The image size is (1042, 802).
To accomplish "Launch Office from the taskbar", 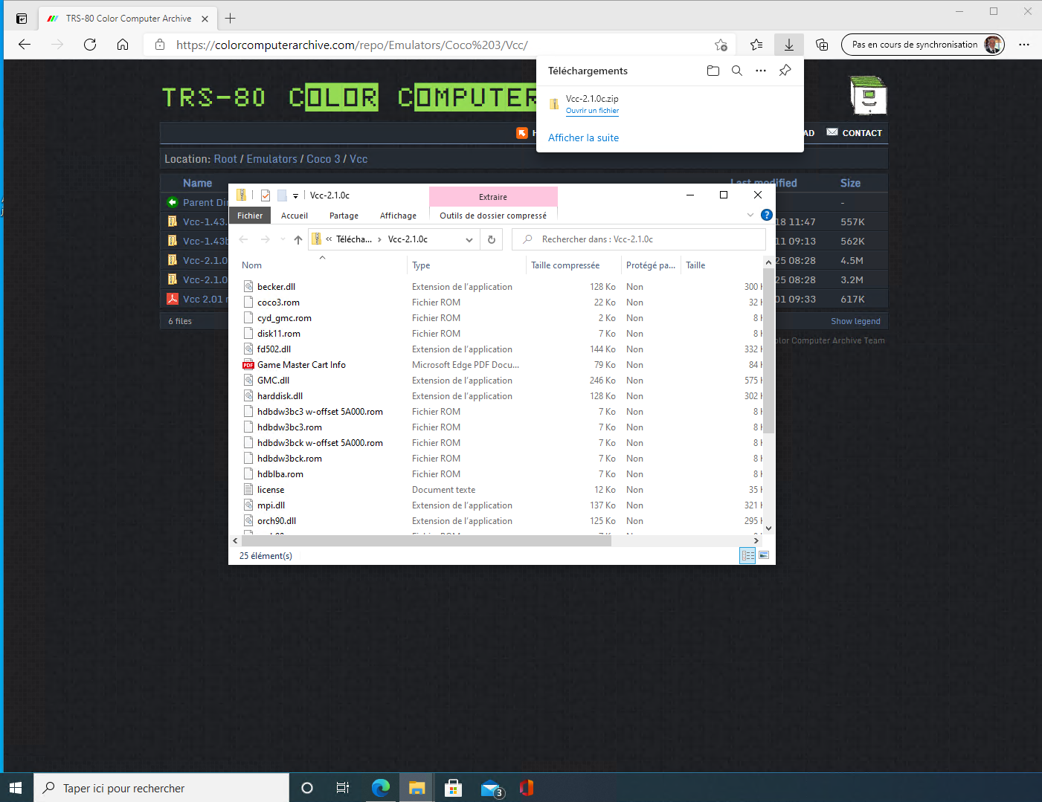I will (527, 788).
